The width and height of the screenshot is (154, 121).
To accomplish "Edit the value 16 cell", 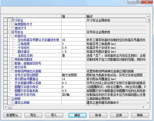I will [x=74, y=40].
